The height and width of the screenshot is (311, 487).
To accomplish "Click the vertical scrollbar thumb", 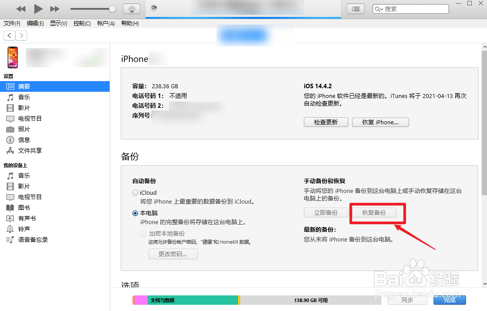I will pyautogui.click(x=484, y=123).
